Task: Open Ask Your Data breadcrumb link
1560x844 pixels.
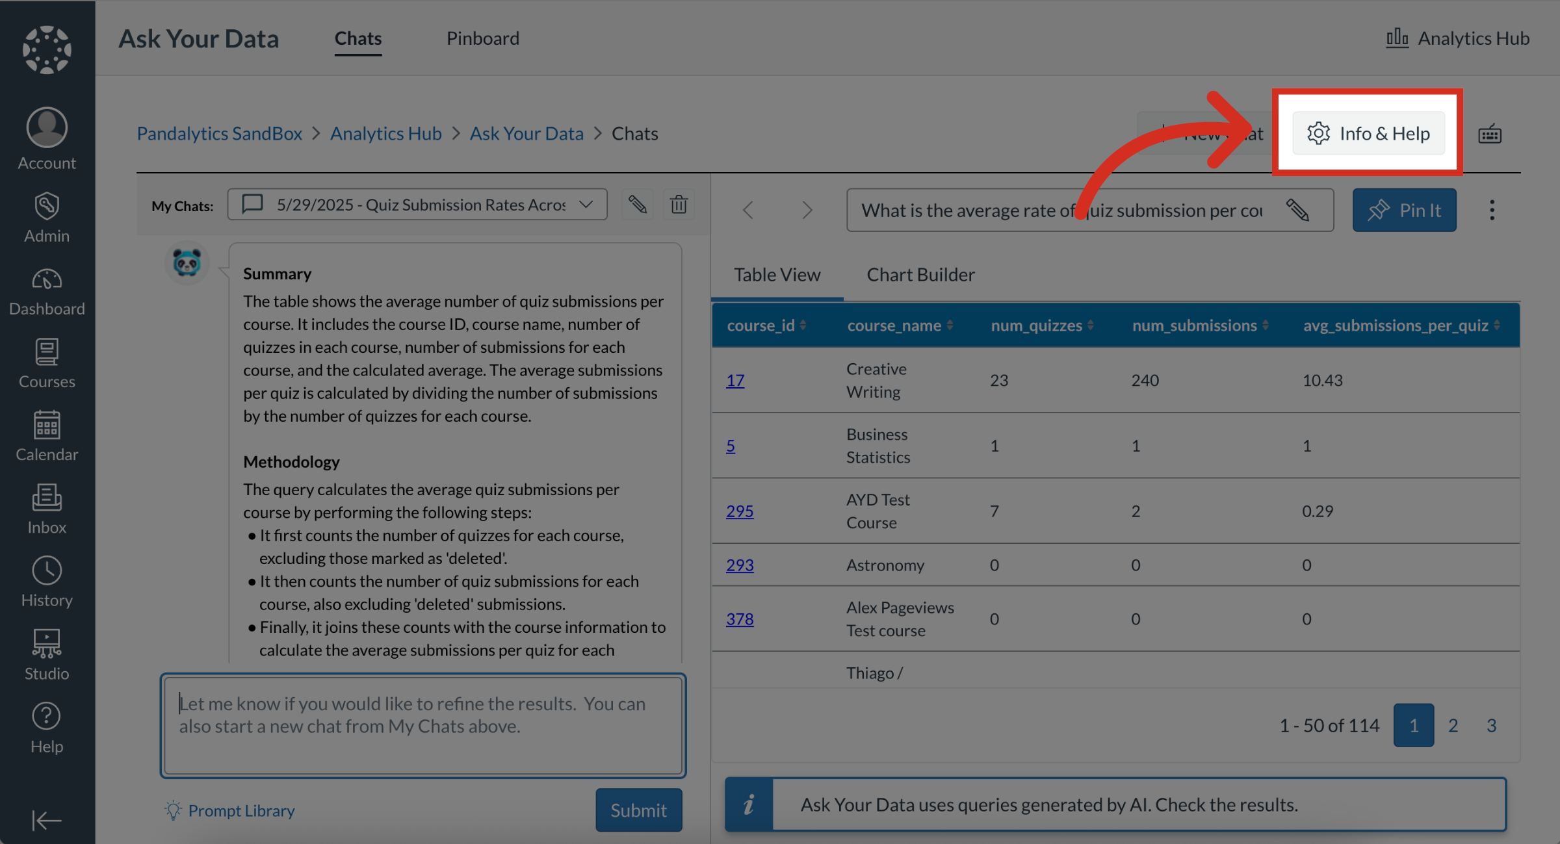Action: 526,133
